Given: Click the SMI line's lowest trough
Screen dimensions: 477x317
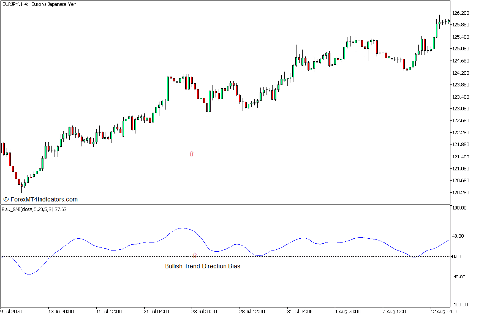Looking at the screenshot, I should 29,274.
